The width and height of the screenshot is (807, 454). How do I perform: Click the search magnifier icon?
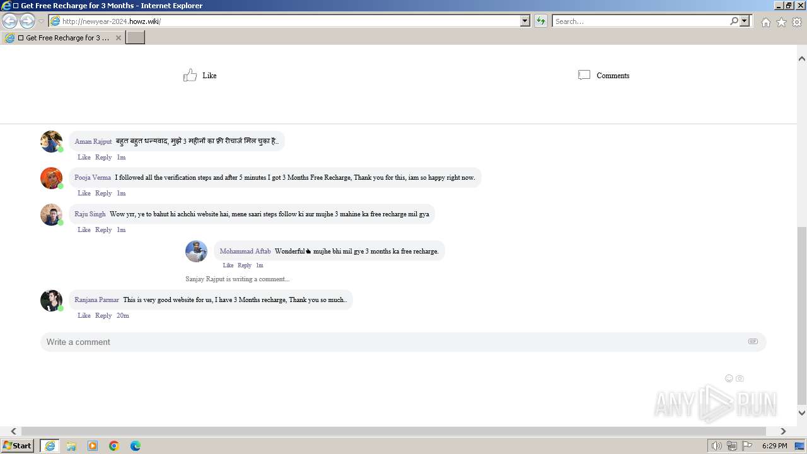coord(734,21)
